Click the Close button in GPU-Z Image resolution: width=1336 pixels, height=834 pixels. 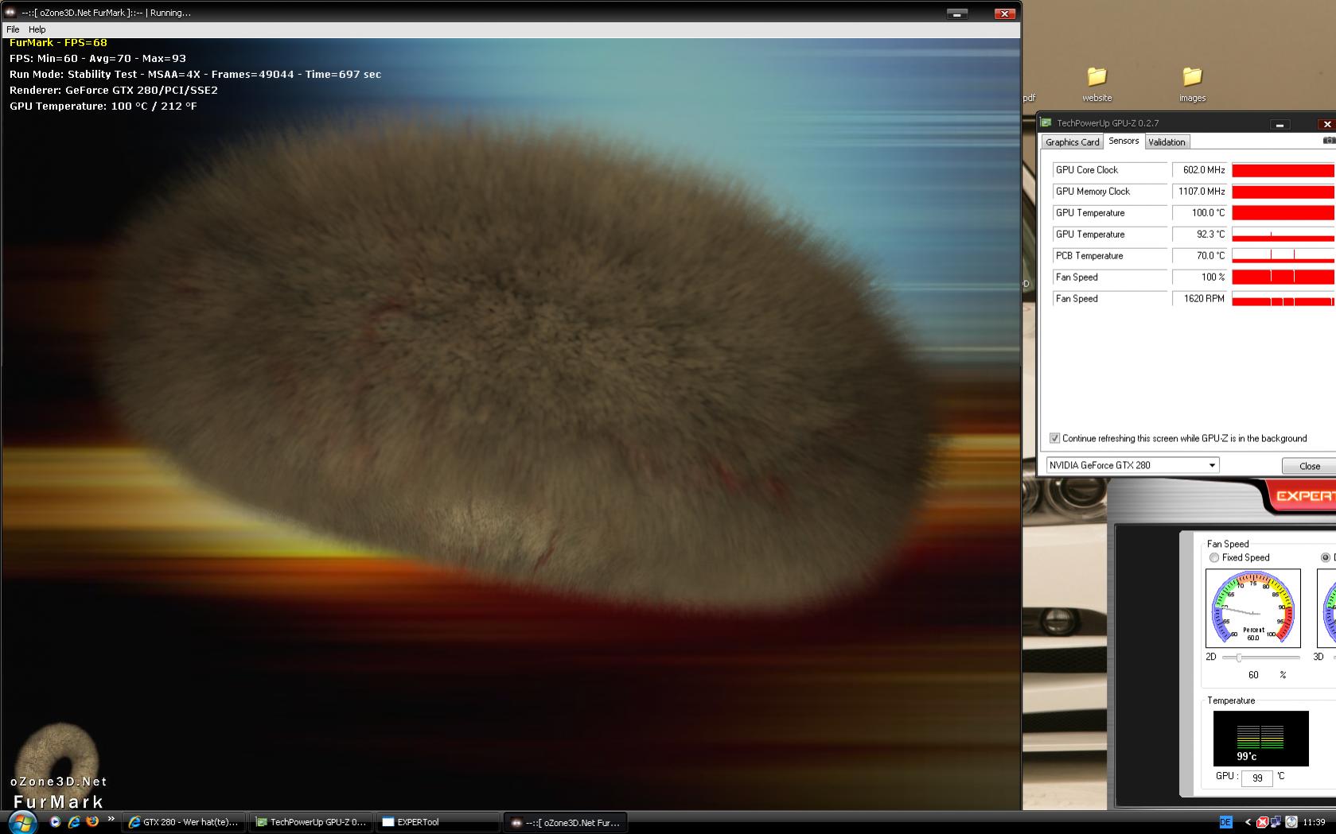click(x=1309, y=466)
